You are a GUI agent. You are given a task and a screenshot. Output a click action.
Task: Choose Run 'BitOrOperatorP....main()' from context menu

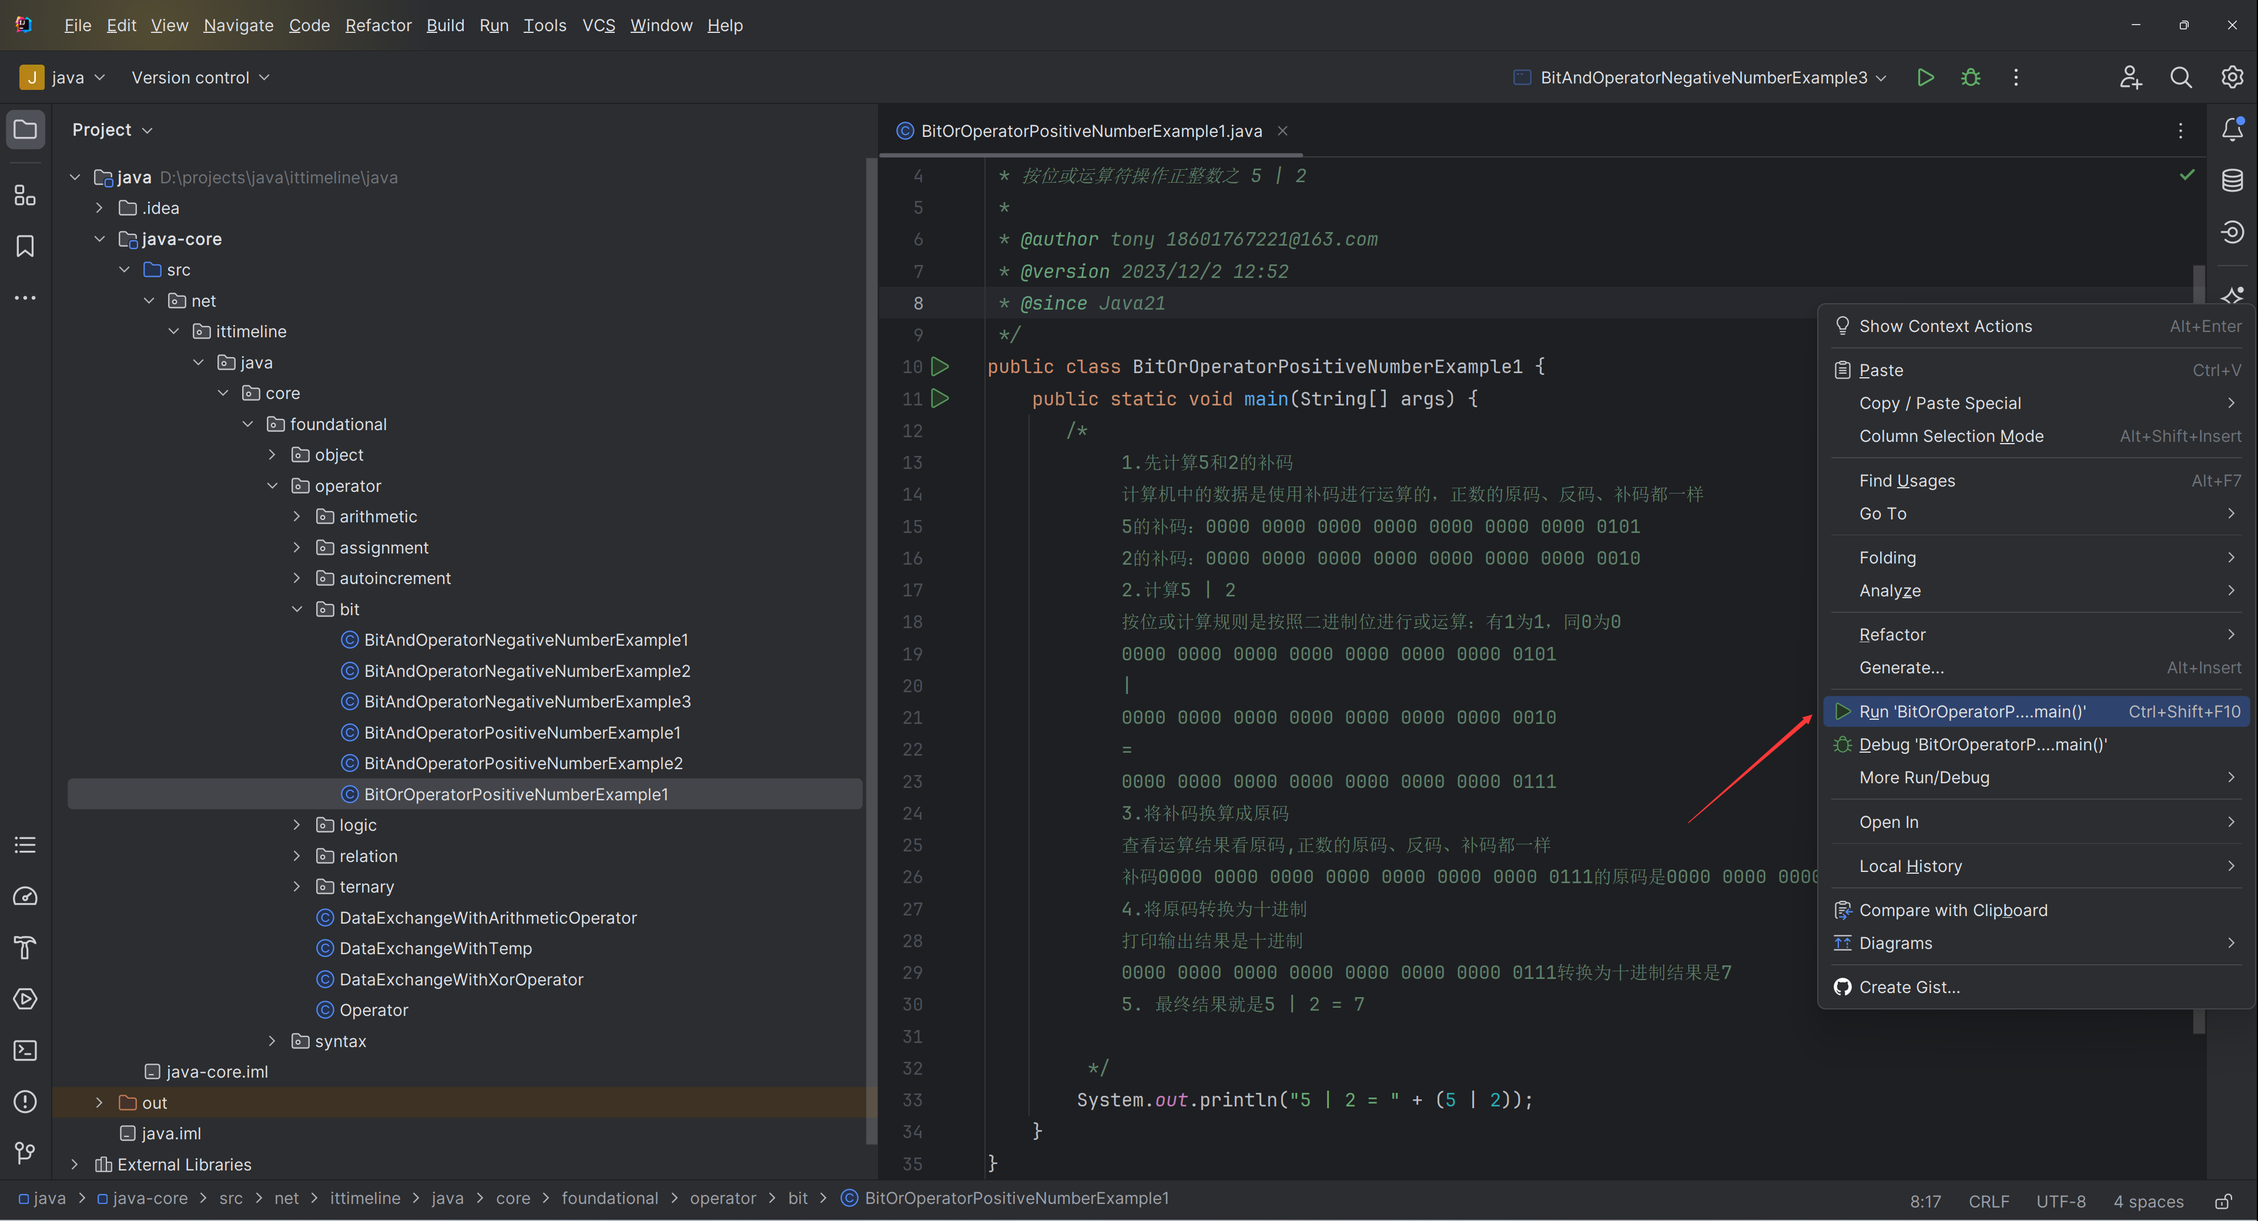coord(2036,712)
